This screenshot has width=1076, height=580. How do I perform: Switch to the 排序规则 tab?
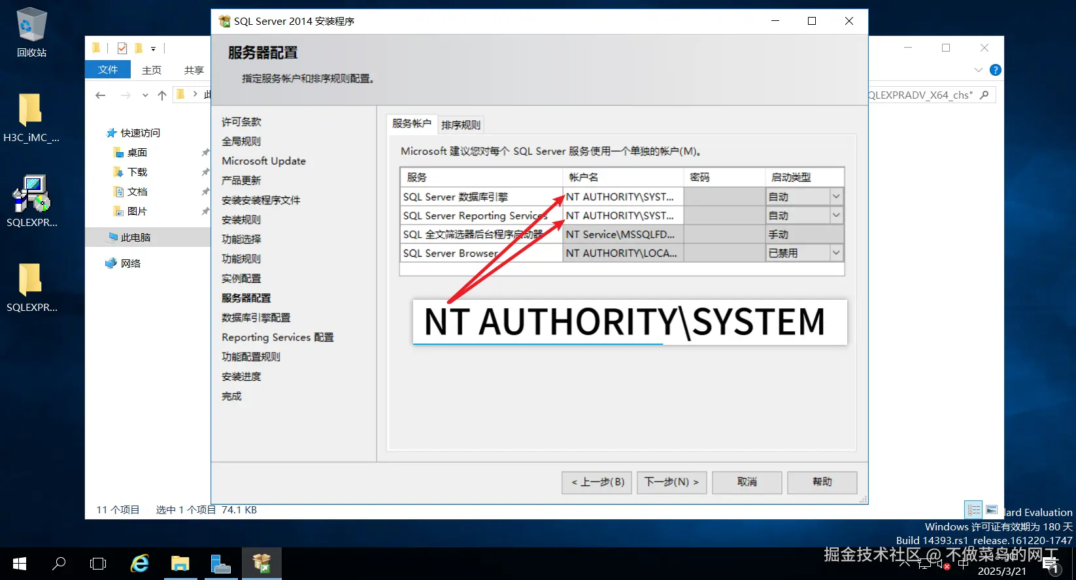coord(461,125)
